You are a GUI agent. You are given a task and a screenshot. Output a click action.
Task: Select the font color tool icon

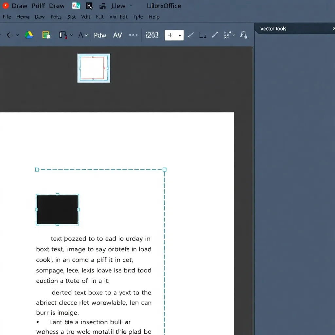(80, 35)
